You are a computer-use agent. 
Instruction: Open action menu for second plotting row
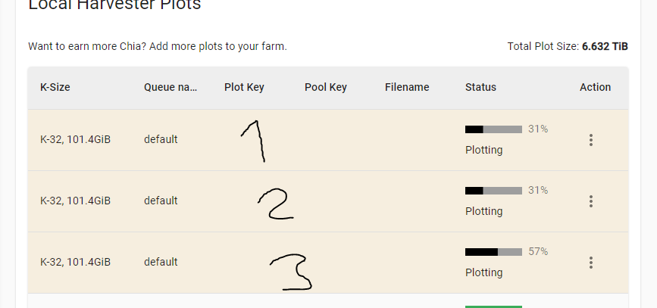(x=591, y=201)
